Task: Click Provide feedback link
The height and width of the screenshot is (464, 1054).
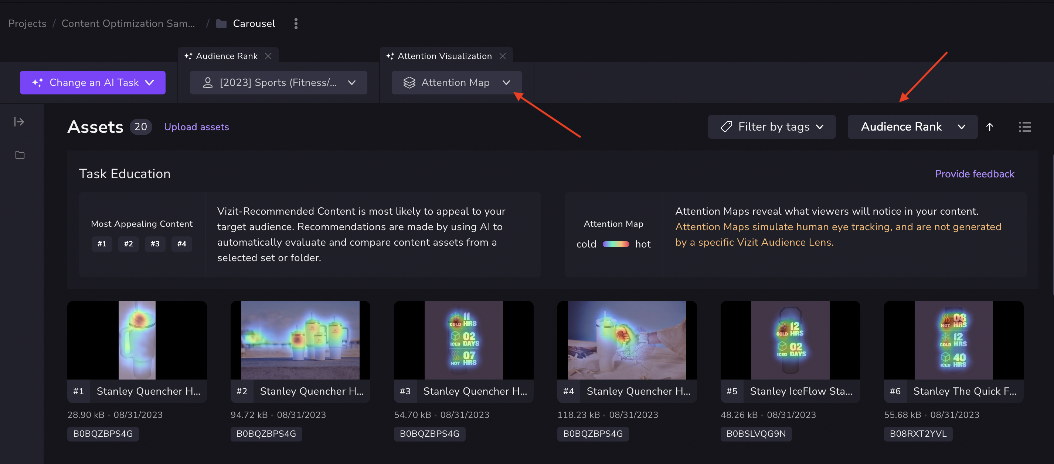Action: (974, 174)
